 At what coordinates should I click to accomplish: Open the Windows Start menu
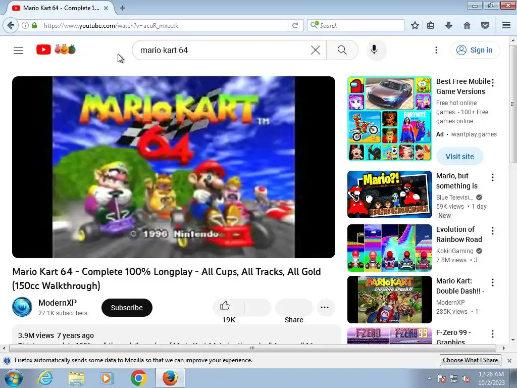pyautogui.click(x=13, y=378)
